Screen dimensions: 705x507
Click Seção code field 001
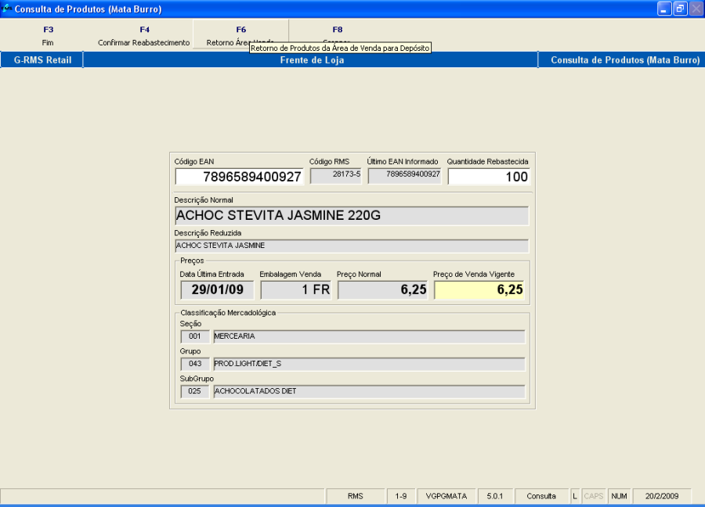195,336
